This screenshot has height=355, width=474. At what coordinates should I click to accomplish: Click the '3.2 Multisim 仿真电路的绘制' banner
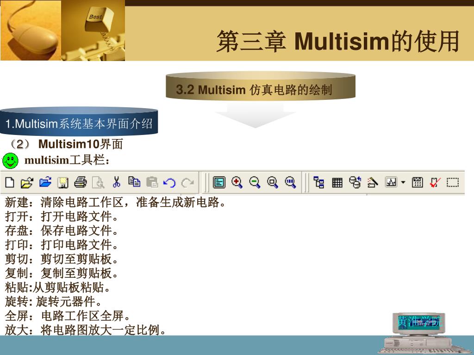[260, 86]
